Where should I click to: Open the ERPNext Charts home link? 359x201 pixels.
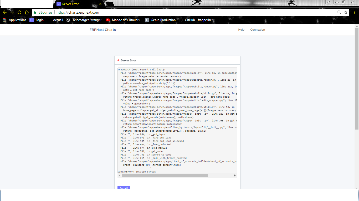click(x=102, y=30)
